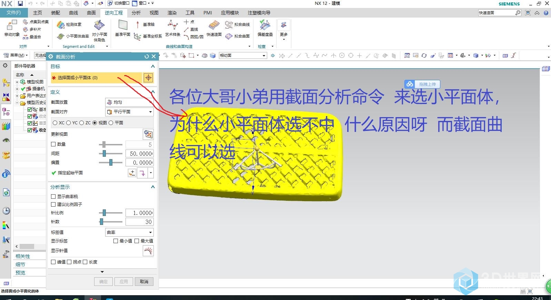Collapse the 模型历史记录 tree node
Viewport: 551px width, 300px height.
coord(17,103)
